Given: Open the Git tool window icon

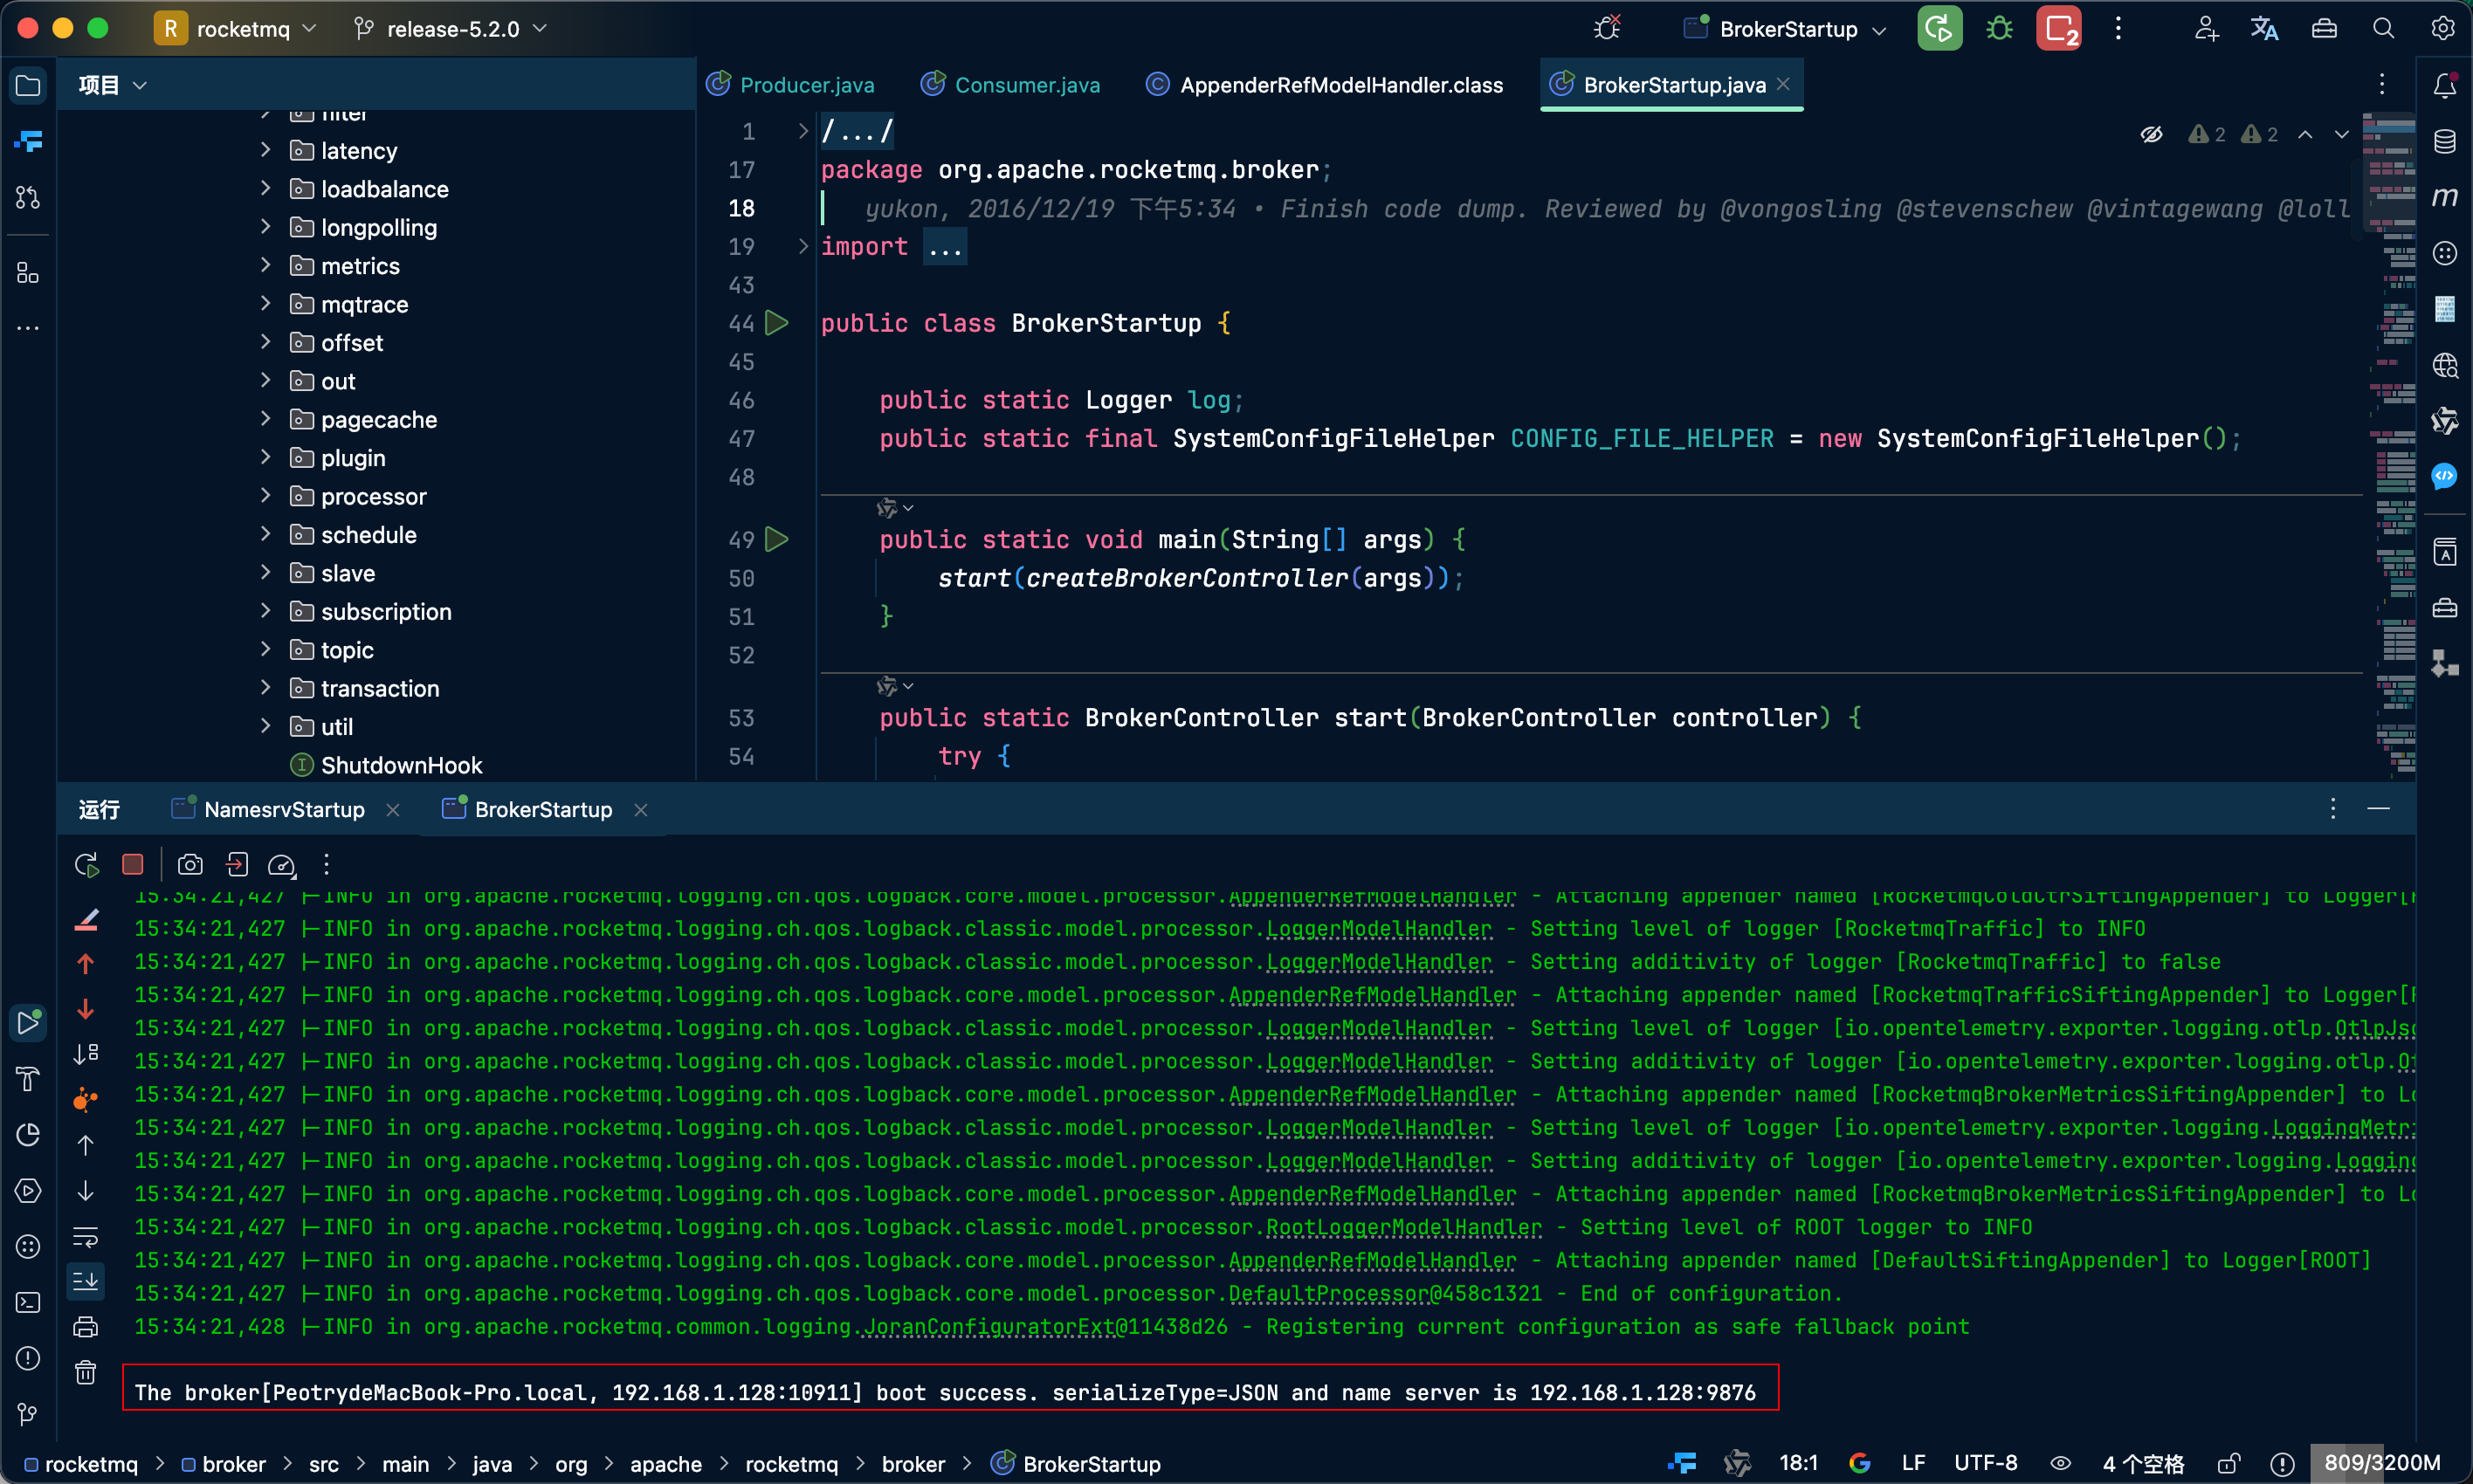Looking at the screenshot, I should (x=28, y=1414).
